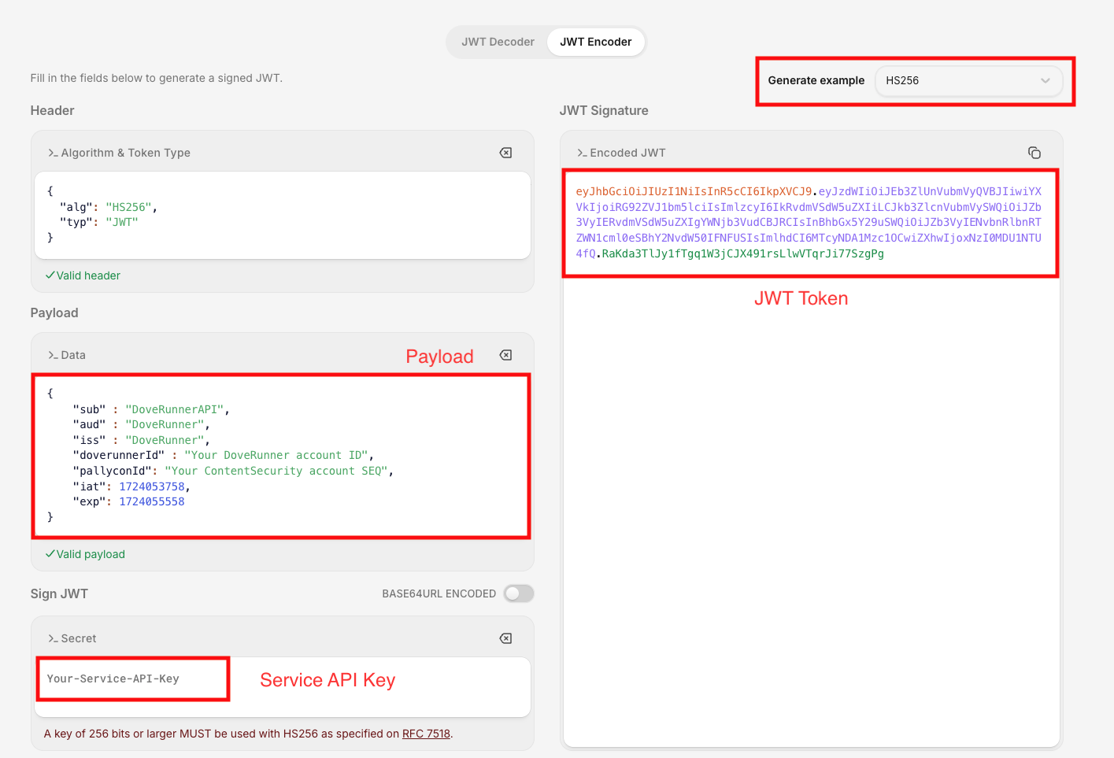Toggle the BASE64URL ENCODED switch
Screen dimensions: 1114x758
[x=519, y=593]
